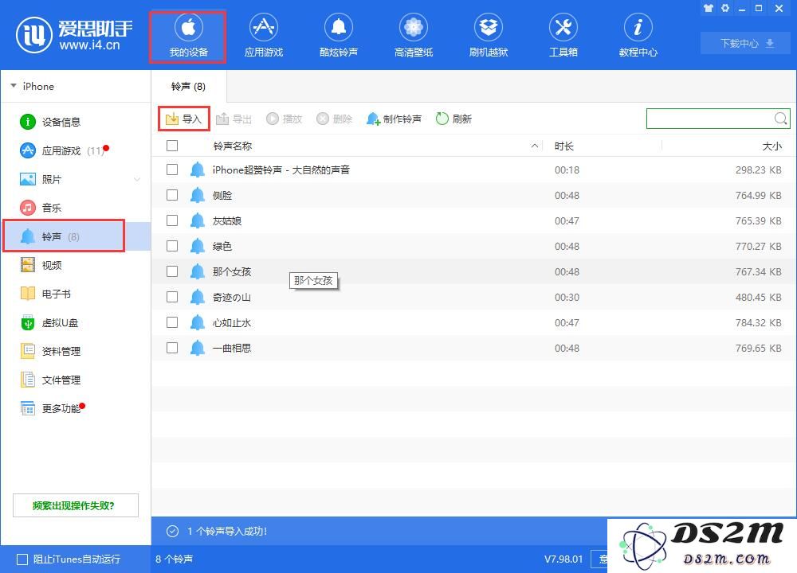The image size is (797, 573).
Task: Toggle 阻止iTunes自动运行 checkbox
Action: (22, 559)
